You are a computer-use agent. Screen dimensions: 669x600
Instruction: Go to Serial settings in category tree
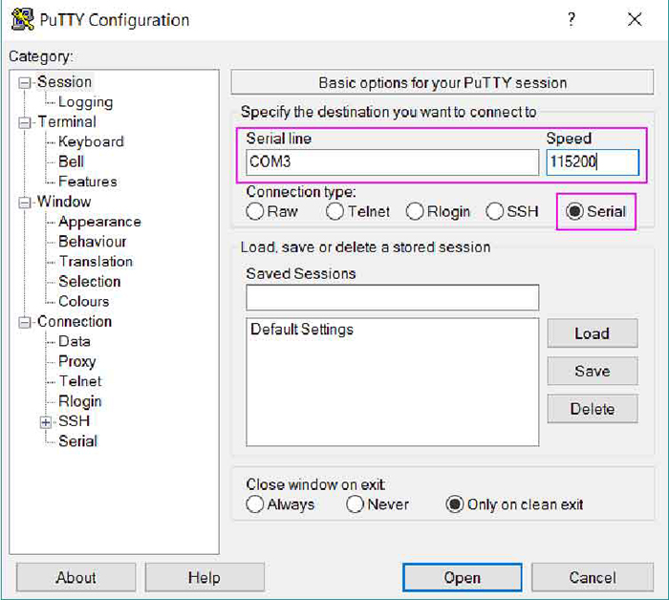[x=77, y=440]
